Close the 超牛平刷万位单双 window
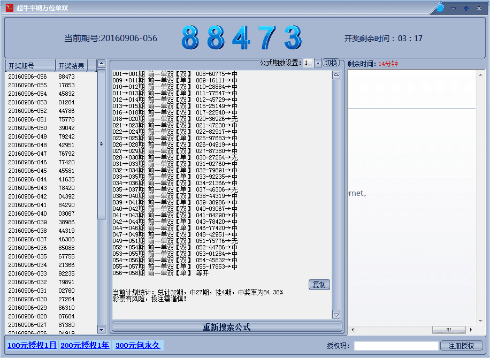490x358 pixels. [x=479, y=9]
